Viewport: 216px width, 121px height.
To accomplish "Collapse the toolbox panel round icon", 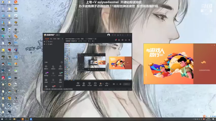I will point(62,62).
